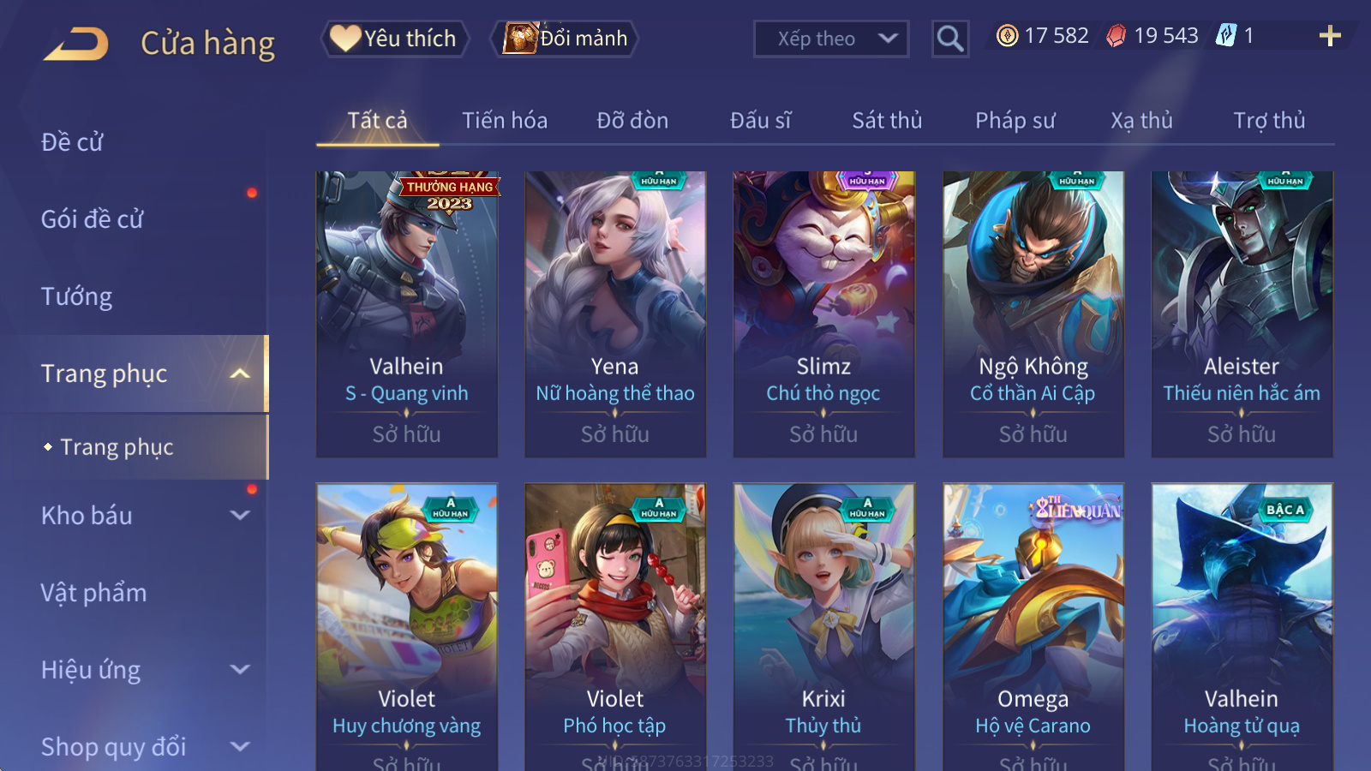Open the Xếp theo sort dropdown

830,39
